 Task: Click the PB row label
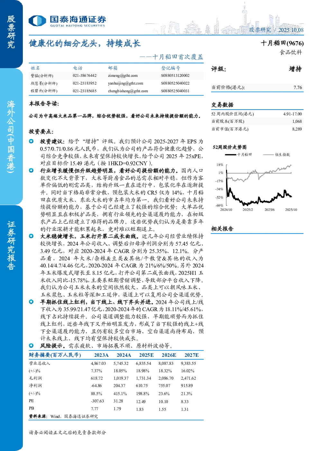point(31,408)
